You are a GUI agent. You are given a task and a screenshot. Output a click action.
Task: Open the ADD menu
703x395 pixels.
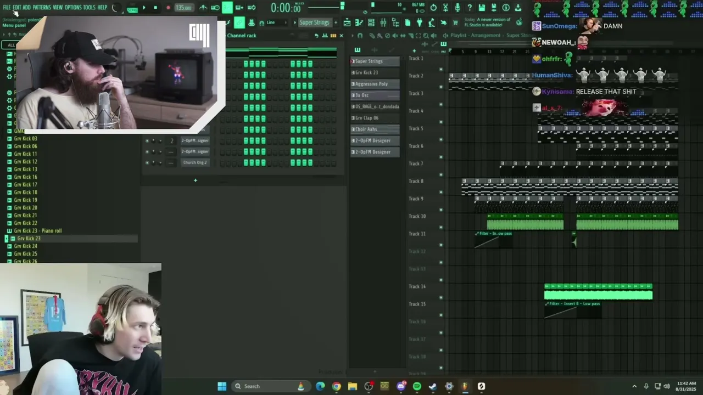click(x=26, y=7)
